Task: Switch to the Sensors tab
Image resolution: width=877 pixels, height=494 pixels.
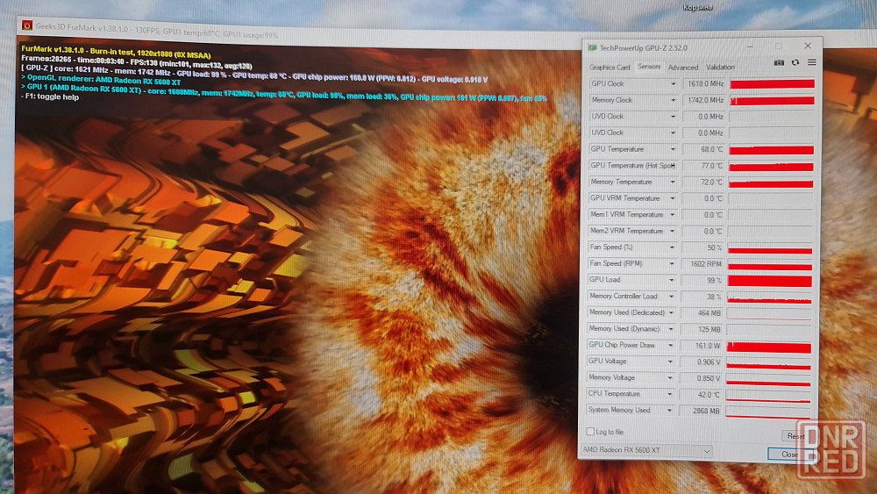Action: 649,67
